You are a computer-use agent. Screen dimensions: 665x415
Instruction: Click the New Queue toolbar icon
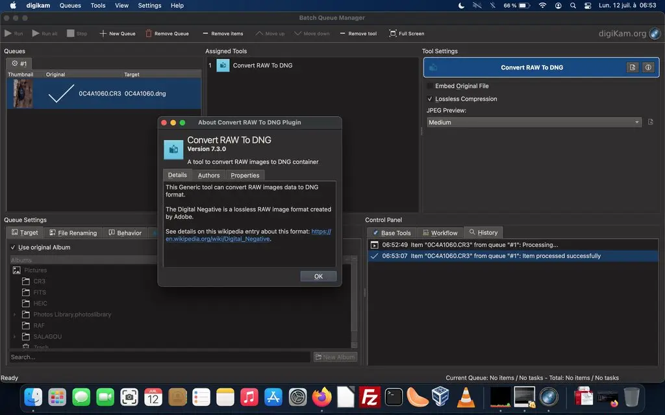[x=104, y=33]
